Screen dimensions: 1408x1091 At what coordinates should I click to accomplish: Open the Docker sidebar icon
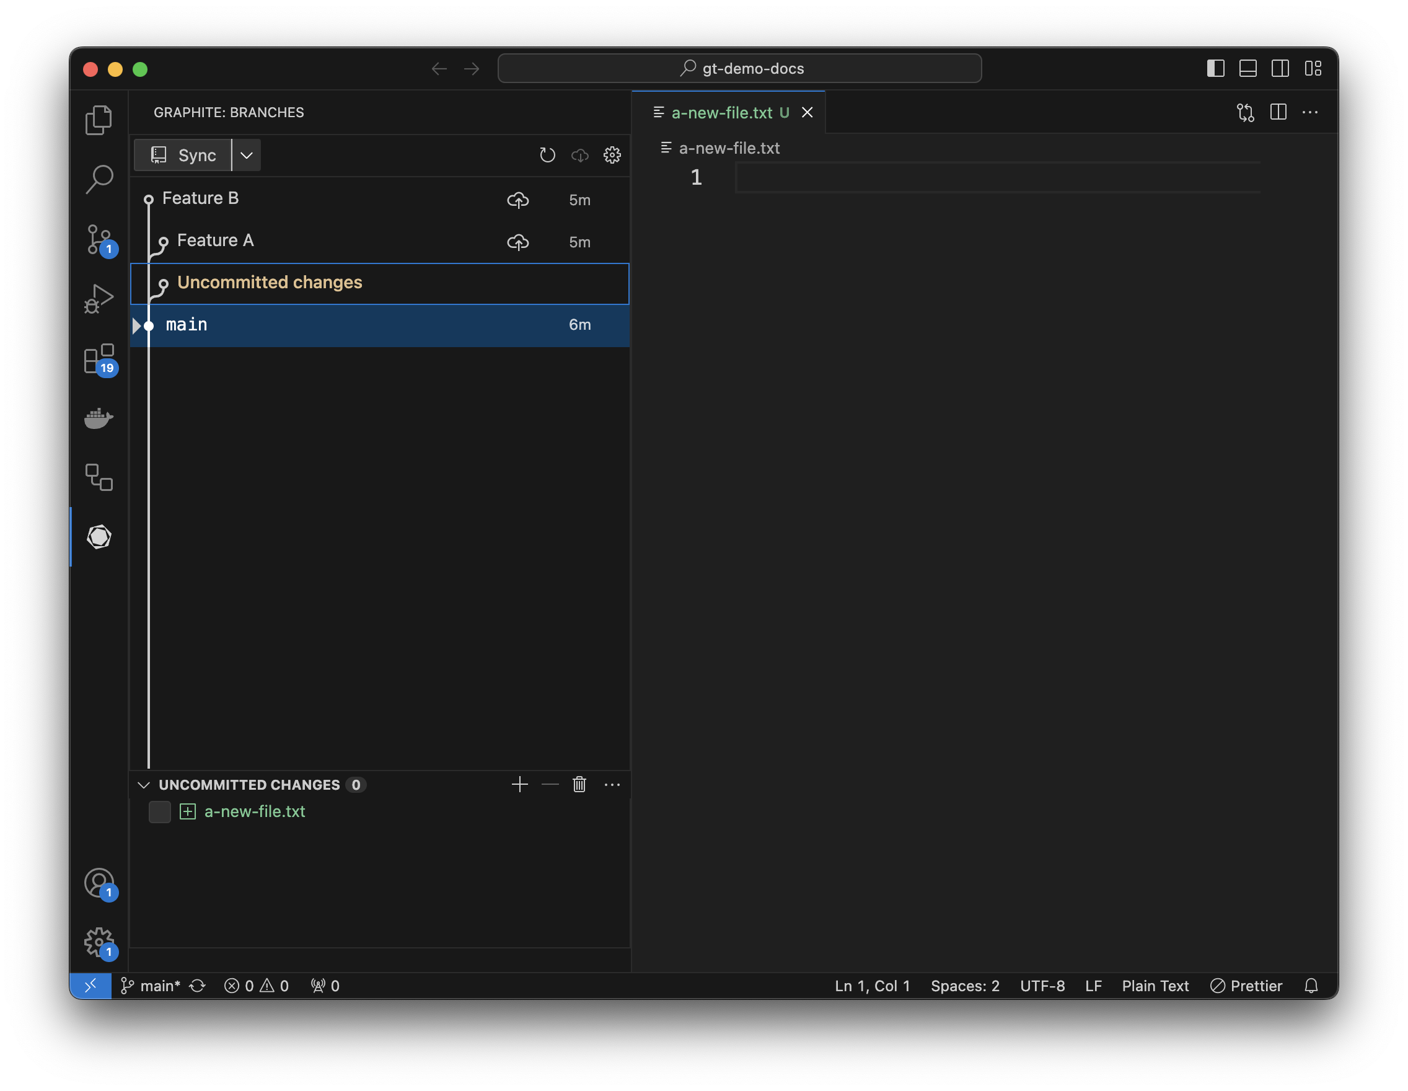pyautogui.click(x=99, y=418)
